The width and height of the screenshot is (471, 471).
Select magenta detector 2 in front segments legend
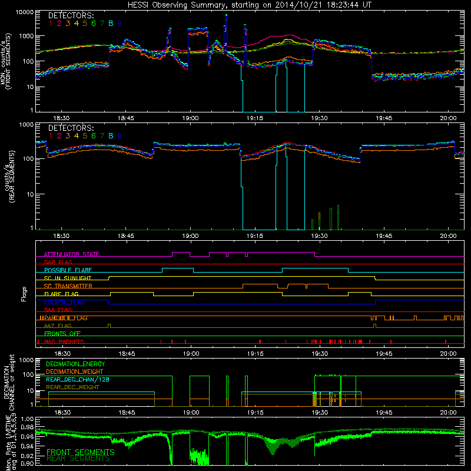tap(59, 24)
